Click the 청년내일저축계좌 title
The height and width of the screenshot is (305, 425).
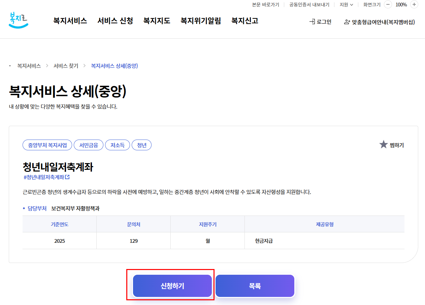click(x=58, y=167)
